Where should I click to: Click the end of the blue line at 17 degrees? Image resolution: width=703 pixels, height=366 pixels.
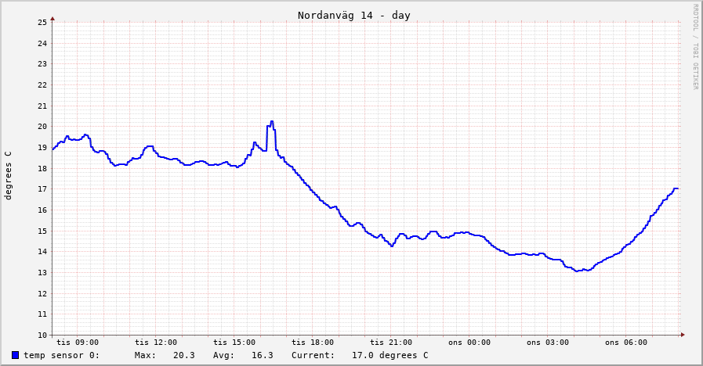coord(677,188)
